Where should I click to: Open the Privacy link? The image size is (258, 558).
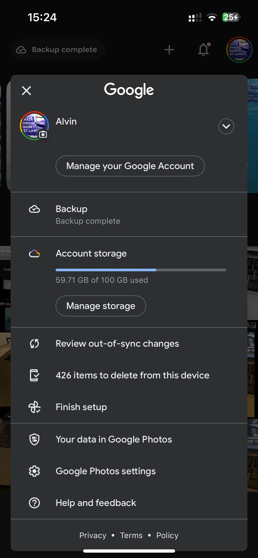93,535
